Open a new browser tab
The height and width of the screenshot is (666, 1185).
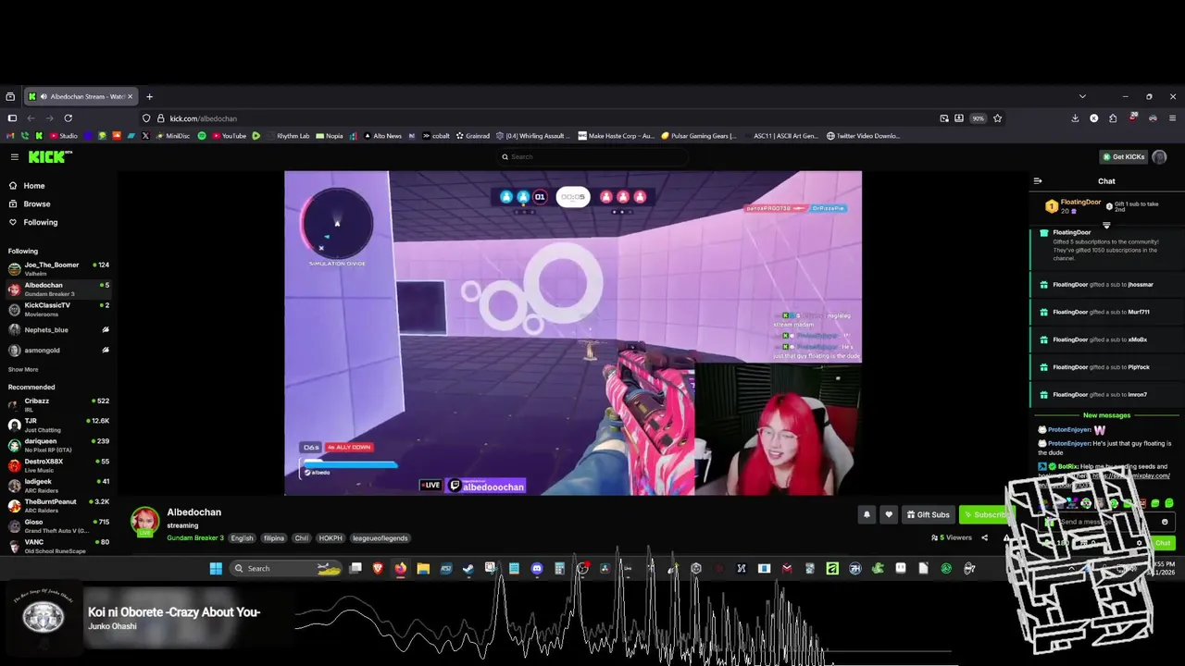point(149,96)
